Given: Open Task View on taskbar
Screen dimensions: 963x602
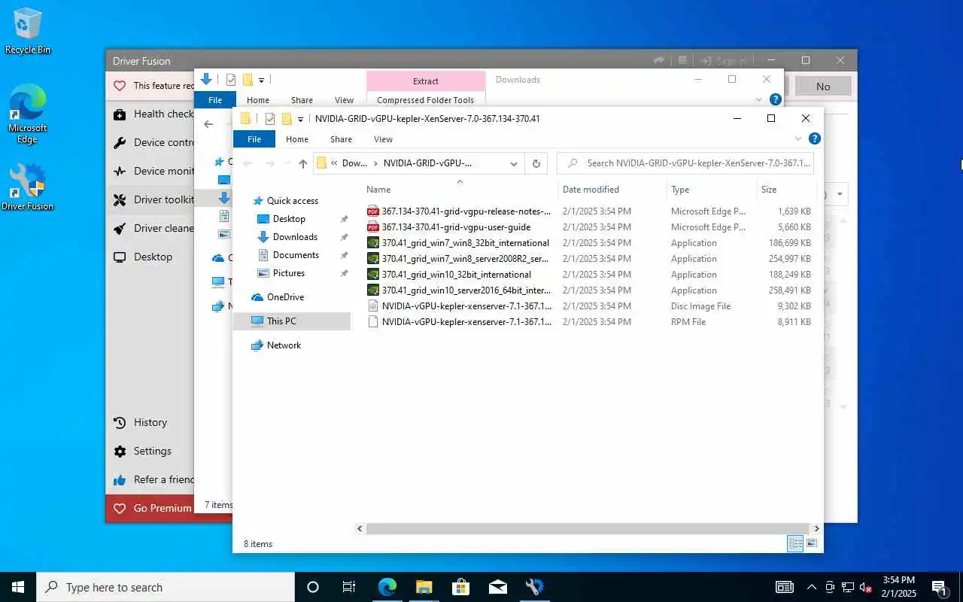Looking at the screenshot, I should (x=349, y=587).
